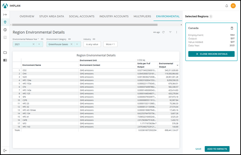Image resolution: width=241 pixels, height=155 pixels.
Task: Sort by Environment Context column header
Action: pos(90,65)
